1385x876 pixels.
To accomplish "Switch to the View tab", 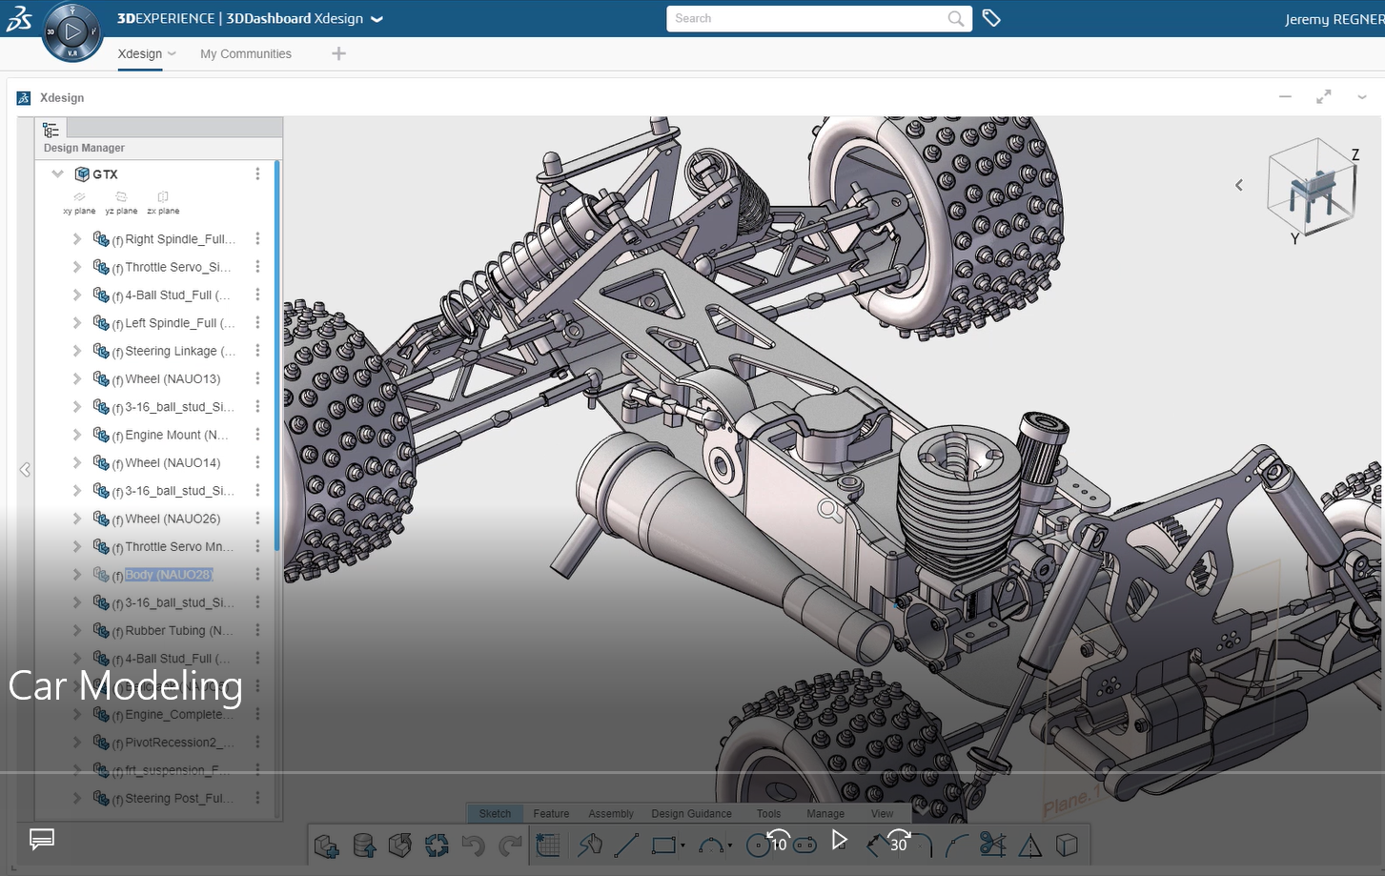I will pyautogui.click(x=883, y=814).
